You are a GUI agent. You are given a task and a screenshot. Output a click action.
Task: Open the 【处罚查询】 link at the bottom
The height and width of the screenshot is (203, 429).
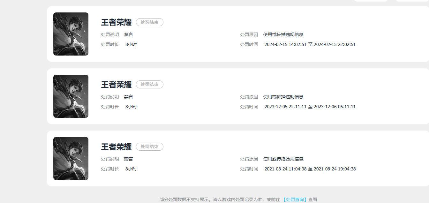295,199
